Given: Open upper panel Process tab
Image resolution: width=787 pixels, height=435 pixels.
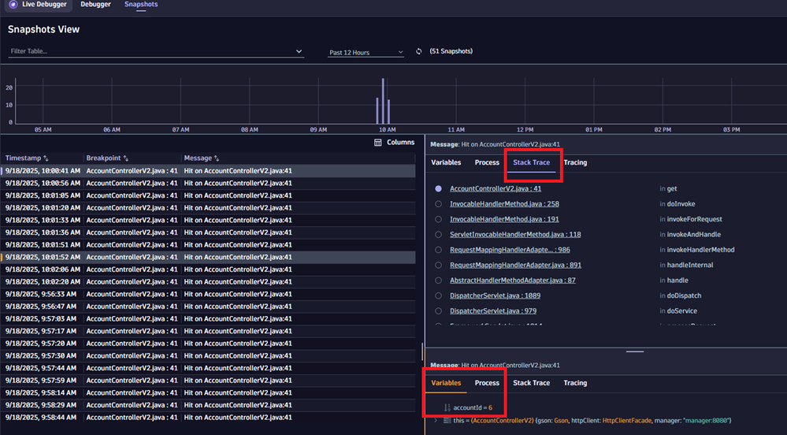Looking at the screenshot, I should tap(487, 163).
